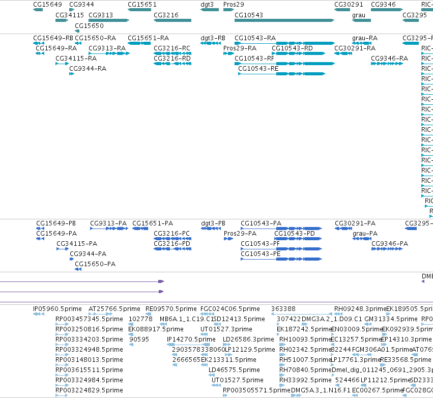Select EST AT25766.5prime
The image size is (433, 398).
[101, 314]
